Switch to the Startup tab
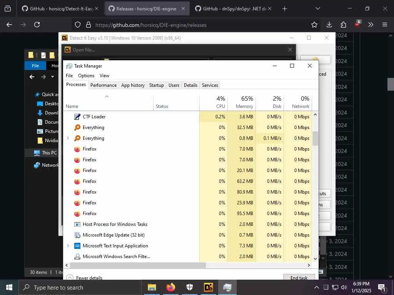 coord(157,85)
